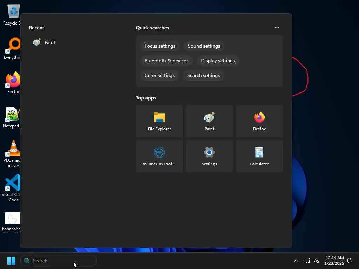Select the Bluetooth & devices chip
The image size is (359, 269).
tap(167, 61)
